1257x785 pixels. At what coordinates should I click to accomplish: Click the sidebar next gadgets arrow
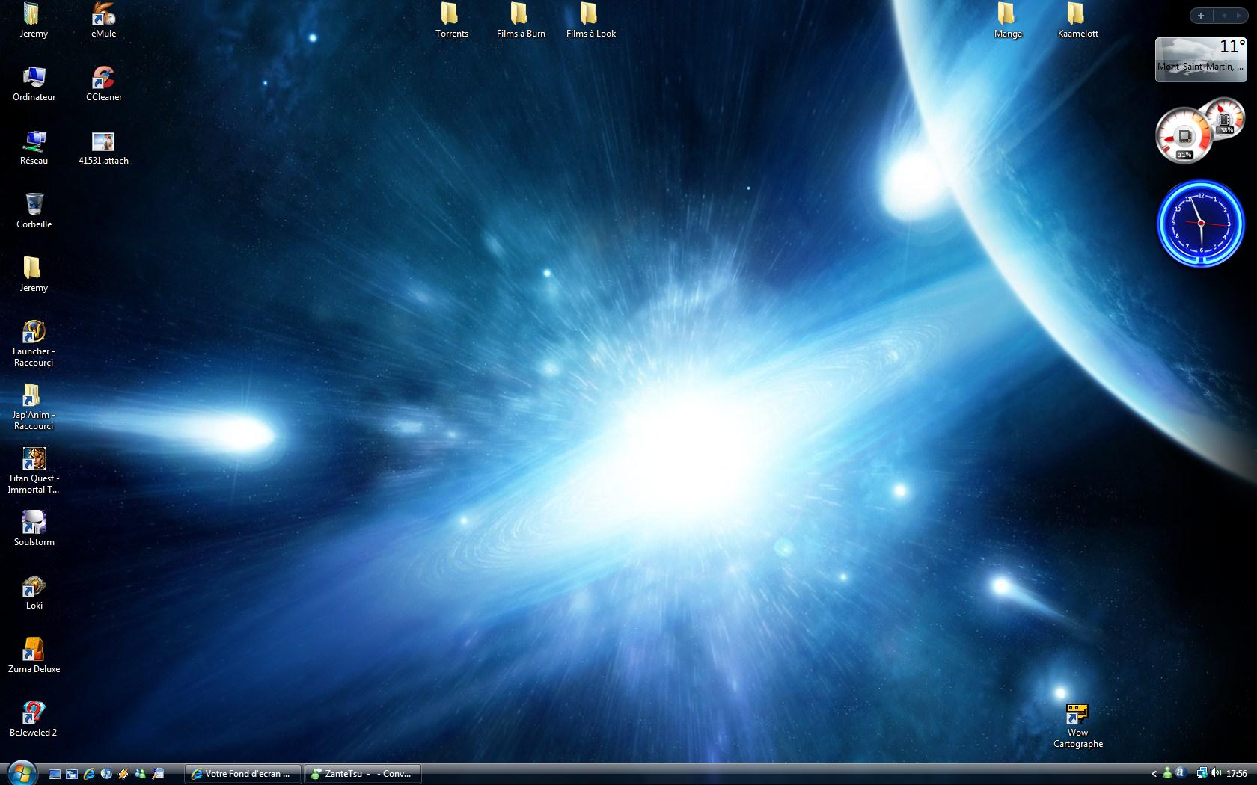(x=1238, y=16)
